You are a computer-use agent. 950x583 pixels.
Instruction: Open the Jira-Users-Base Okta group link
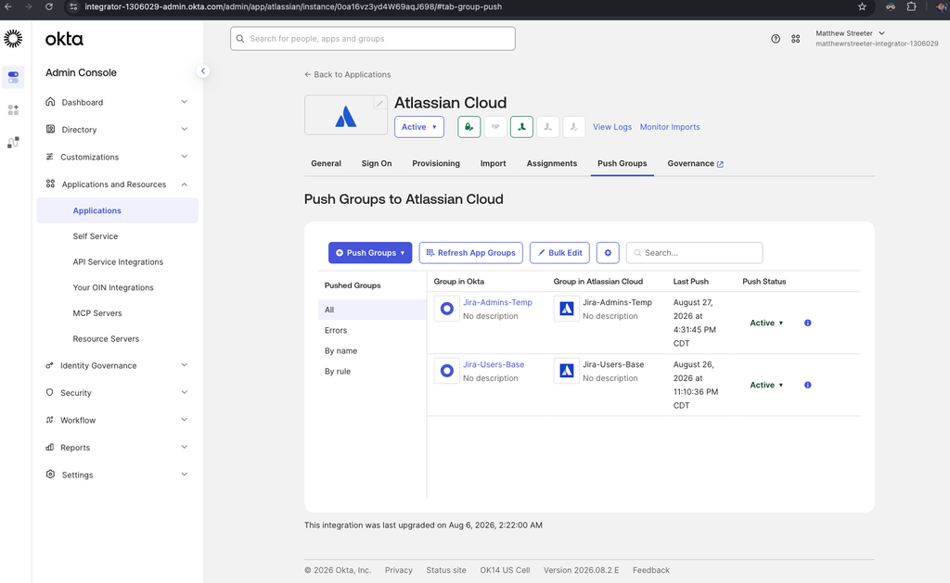coord(494,364)
